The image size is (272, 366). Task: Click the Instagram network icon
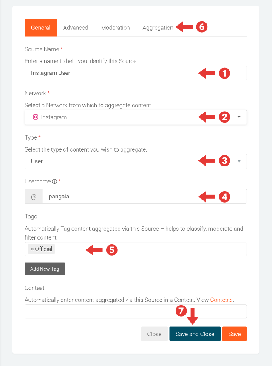coord(35,117)
